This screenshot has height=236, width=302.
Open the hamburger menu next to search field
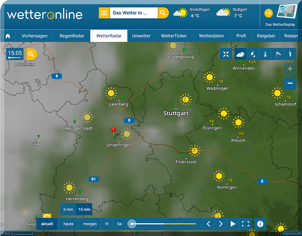point(104,13)
